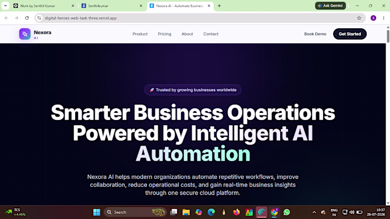Bookmark this page with the star icon
Image resolution: width=390 pixels, height=219 pixels.
[x=359, y=18]
